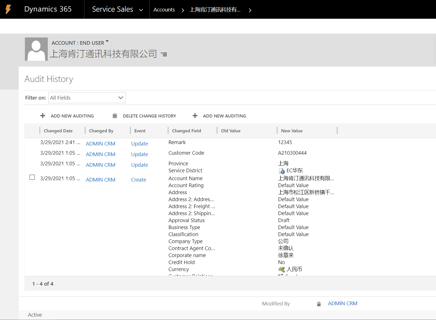Expand the Account: End User form selector
436x320 pixels.
[107, 41]
